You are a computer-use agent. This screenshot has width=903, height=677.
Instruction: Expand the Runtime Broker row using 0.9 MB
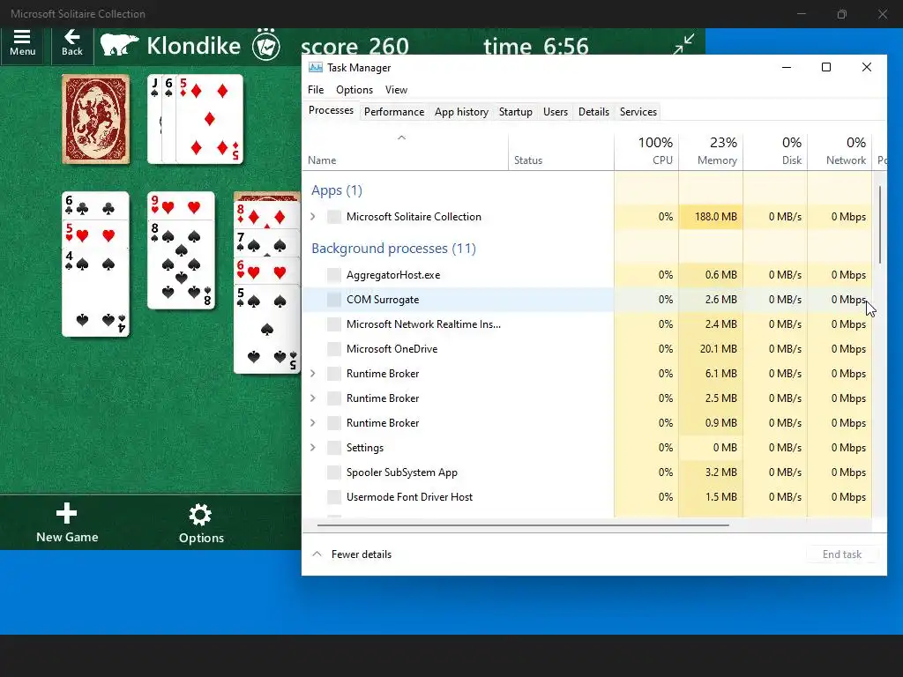coord(313,423)
